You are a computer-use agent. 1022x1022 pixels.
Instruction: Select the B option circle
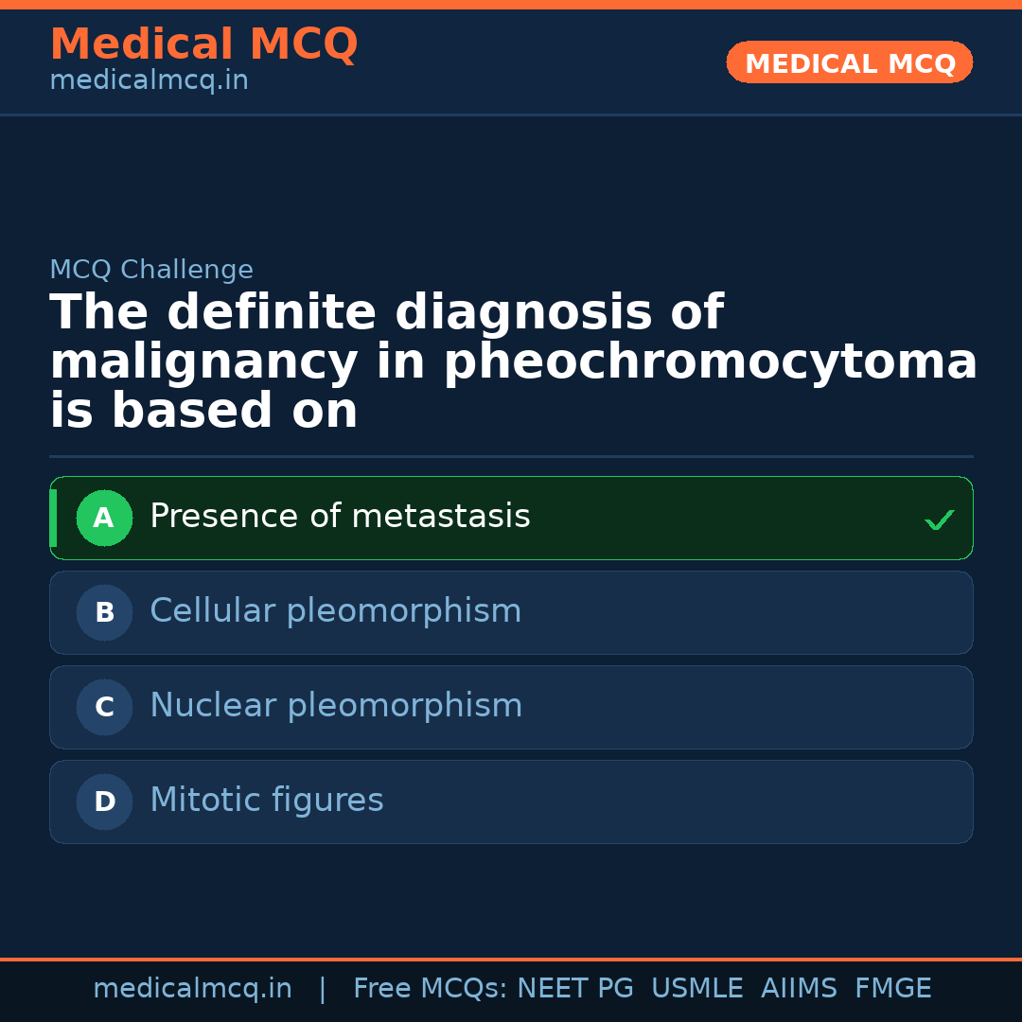(x=104, y=612)
